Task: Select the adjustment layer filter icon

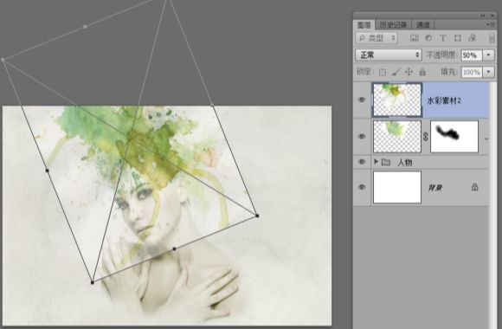Action: click(x=428, y=38)
